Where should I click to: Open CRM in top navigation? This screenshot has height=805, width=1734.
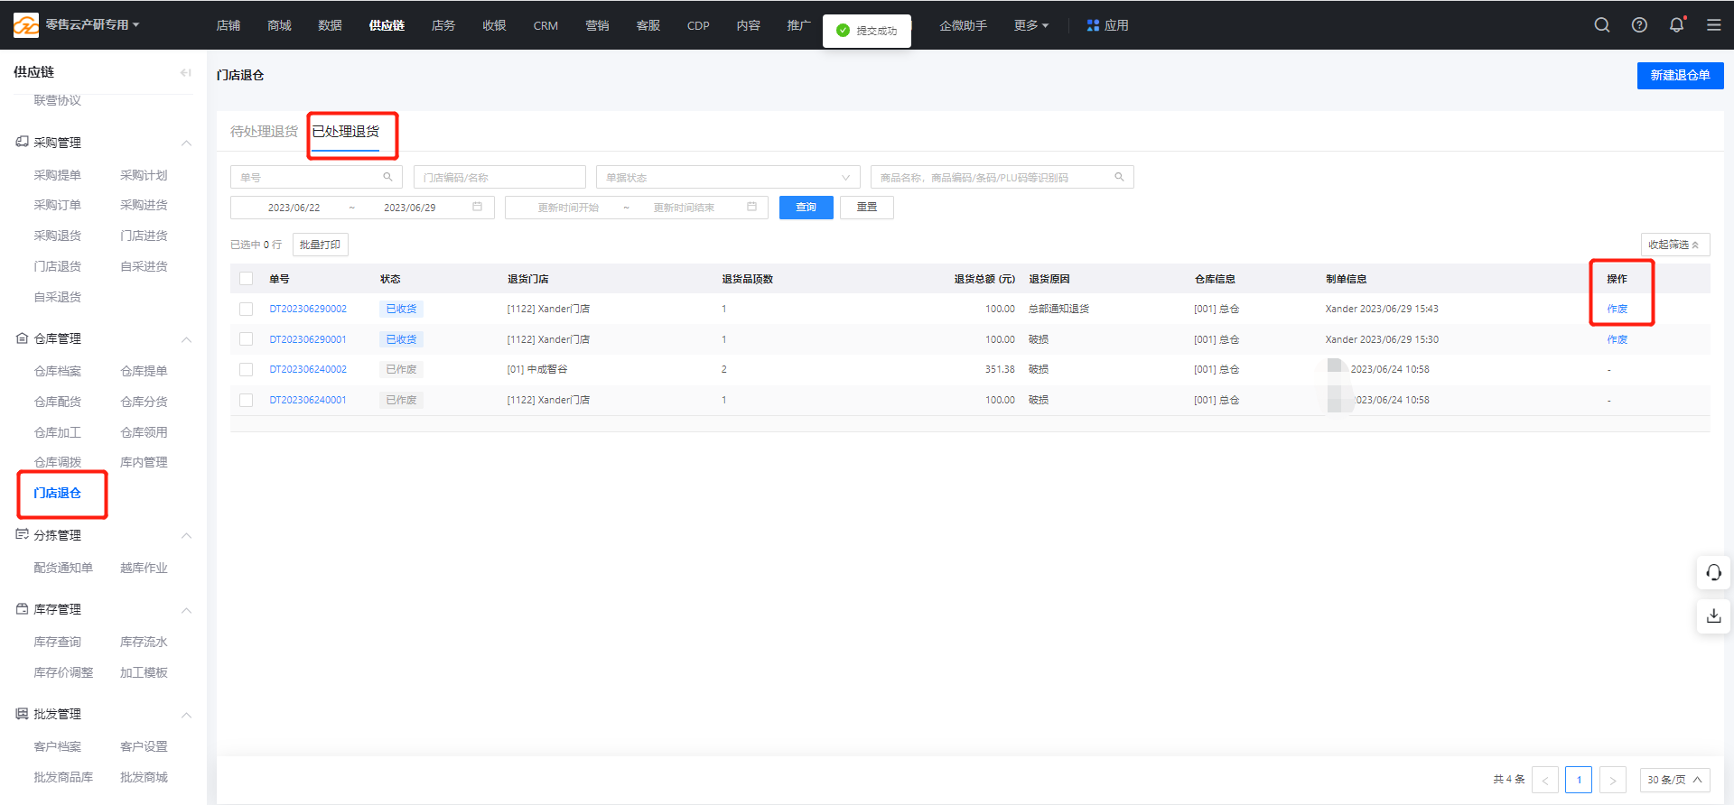(x=545, y=25)
